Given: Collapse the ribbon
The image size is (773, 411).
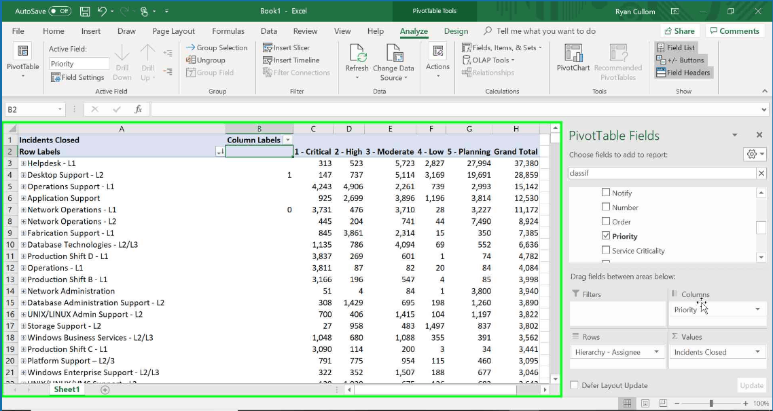Looking at the screenshot, I should (x=765, y=91).
